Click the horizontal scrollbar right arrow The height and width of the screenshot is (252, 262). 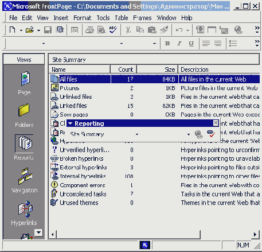pyautogui.click(x=255, y=234)
